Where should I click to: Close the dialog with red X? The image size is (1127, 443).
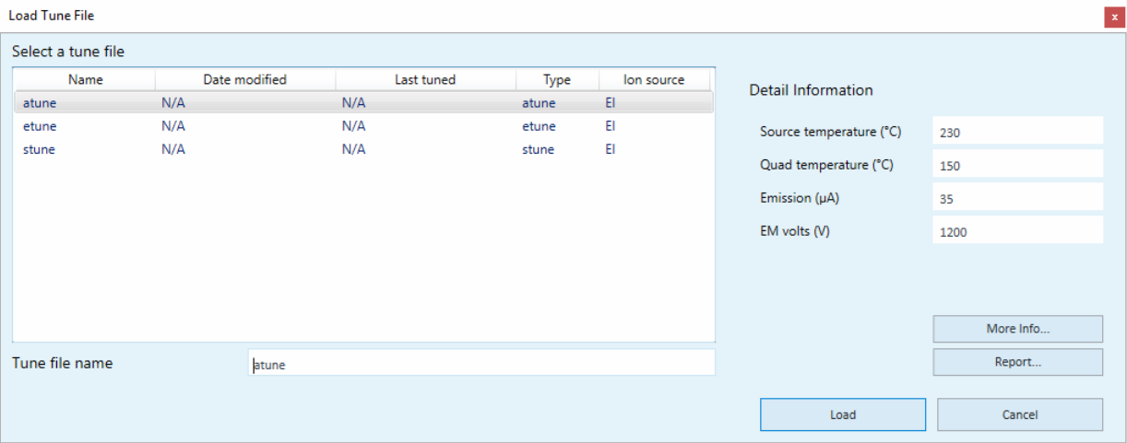[1114, 17]
